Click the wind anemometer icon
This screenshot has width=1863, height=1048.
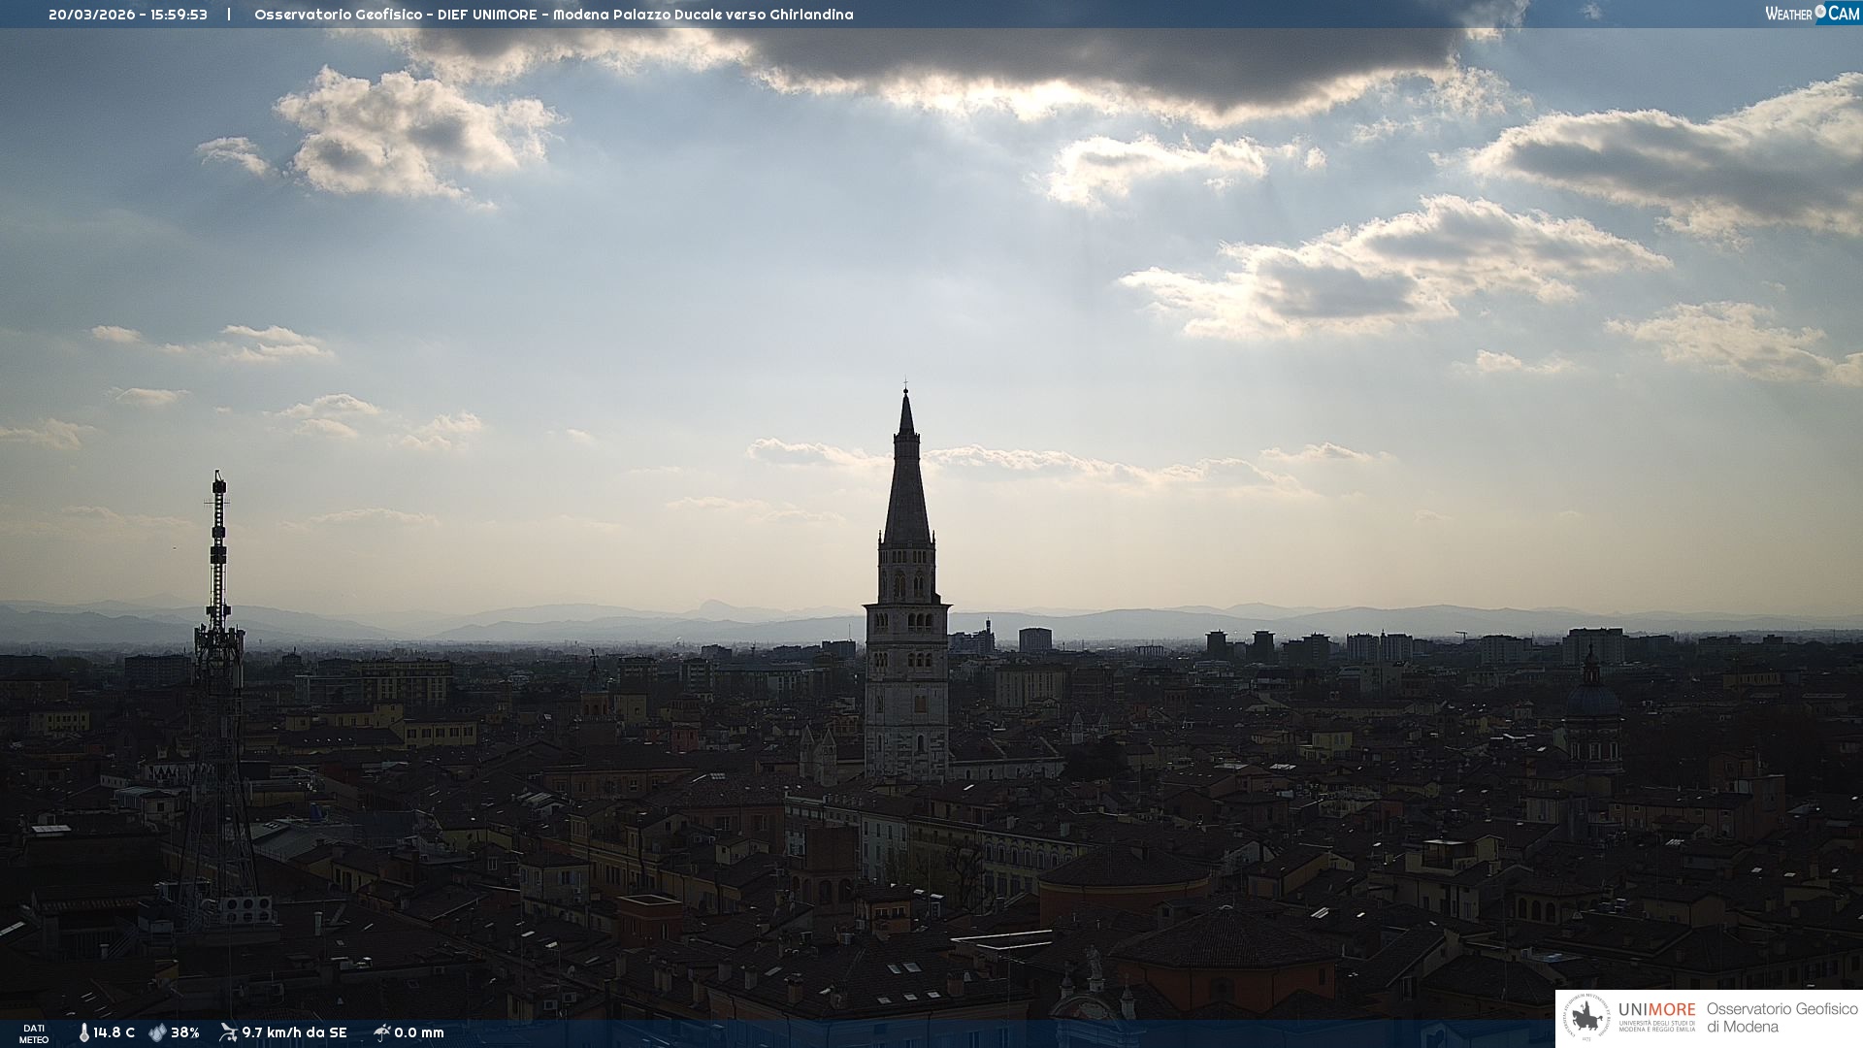[x=228, y=1032]
